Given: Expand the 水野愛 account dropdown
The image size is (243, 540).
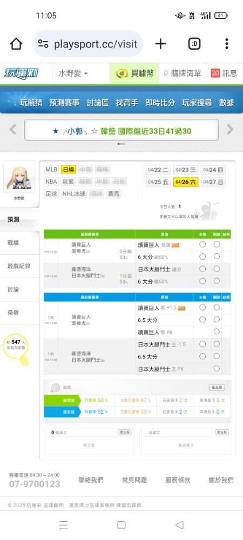Looking at the screenshot, I should (73, 73).
